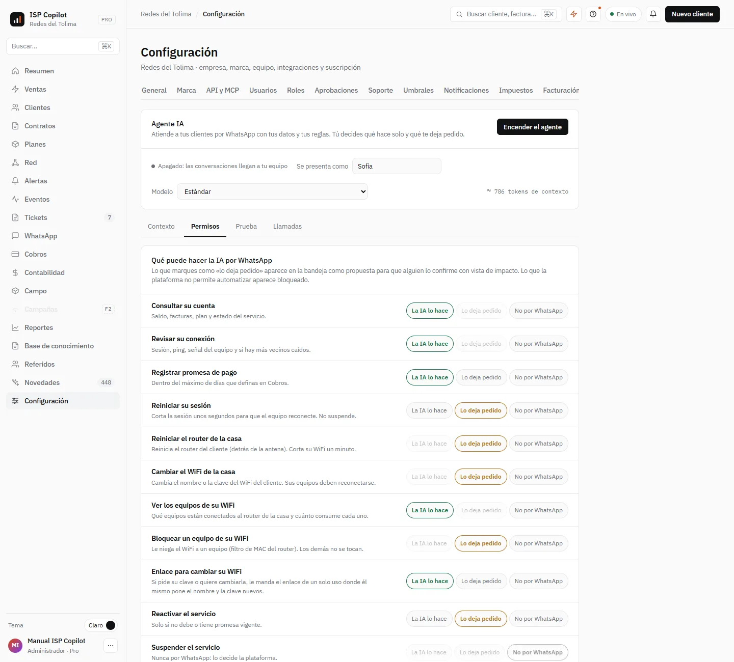Click the Red network icon

pos(15,162)
